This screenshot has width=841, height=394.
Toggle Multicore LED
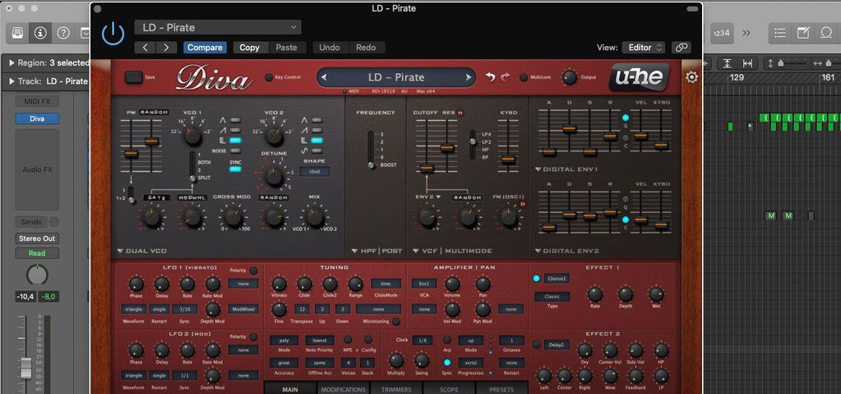pyautogui.click(x=524, y=77)
